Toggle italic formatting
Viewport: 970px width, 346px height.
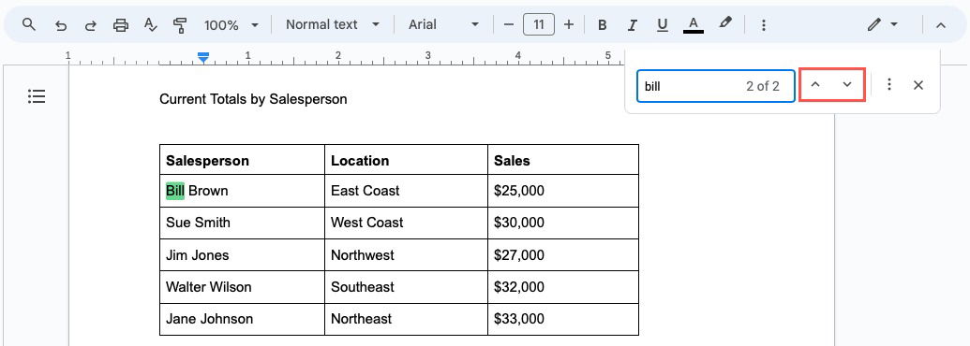[x=633, y=25]
